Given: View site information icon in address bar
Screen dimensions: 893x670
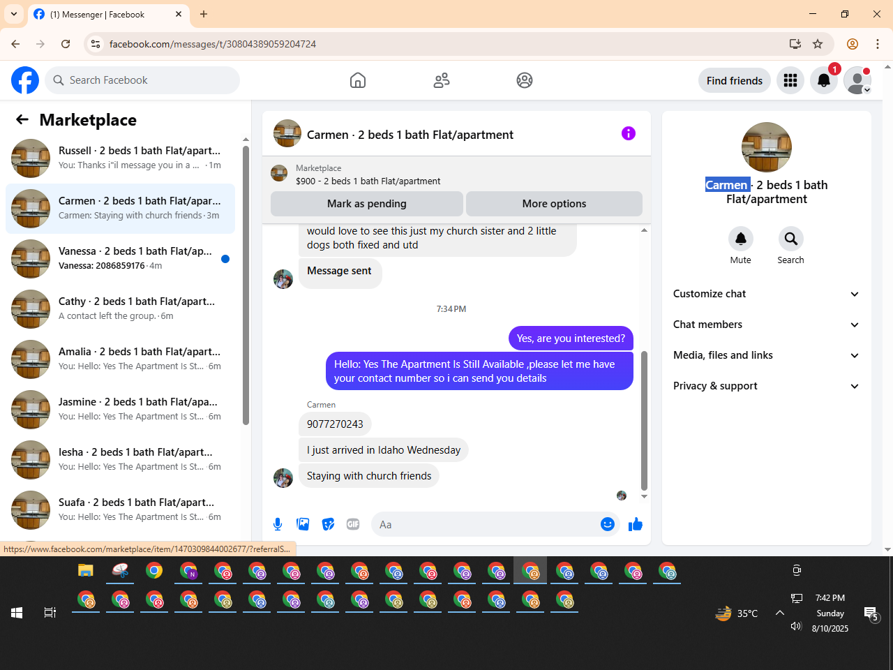Looking at the screenshot, I should pos(96,44).
